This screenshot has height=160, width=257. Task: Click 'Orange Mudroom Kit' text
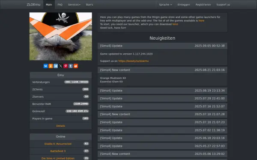[x=113, y=78]
